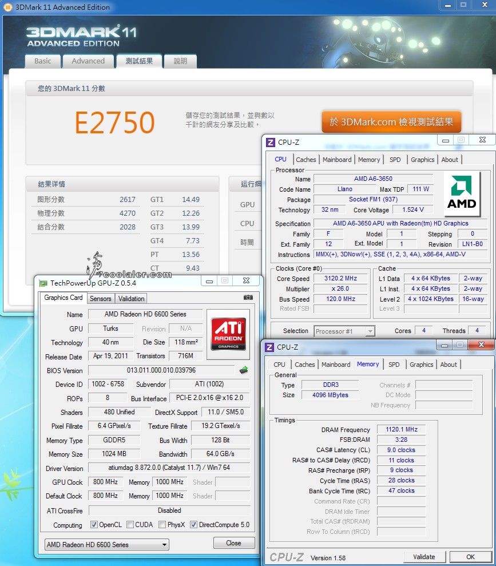Click the FSB:DRAM value 3:28

pyautogui.click(x=401, y=440)
